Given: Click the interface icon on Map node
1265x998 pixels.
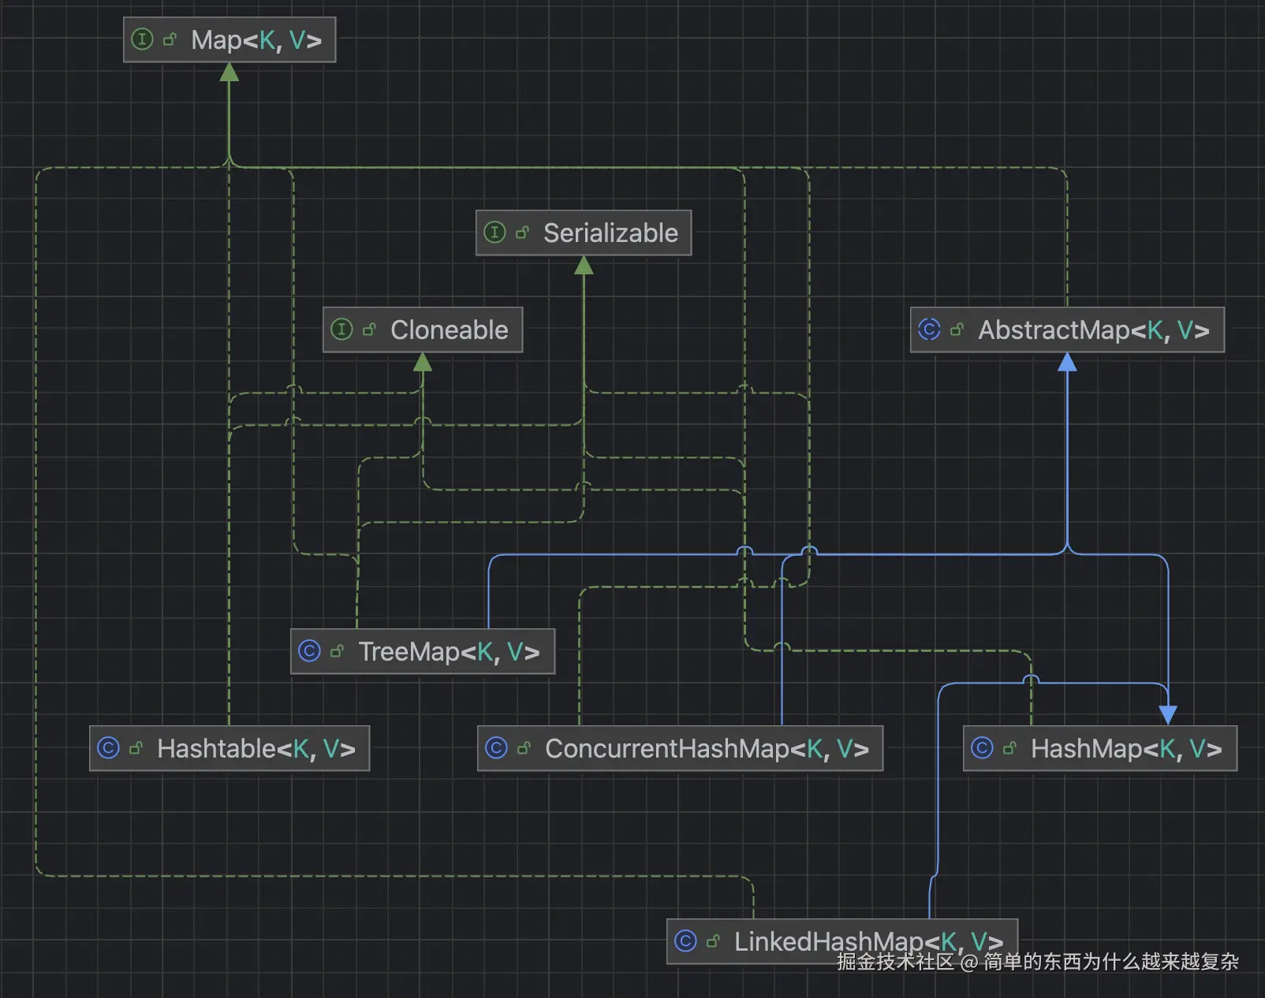Looking at the screenshot, I should 142,39.
